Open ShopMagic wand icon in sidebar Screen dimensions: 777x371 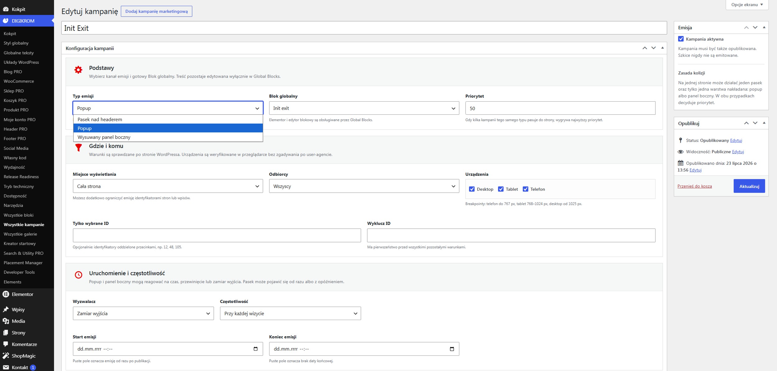point(6,355)
